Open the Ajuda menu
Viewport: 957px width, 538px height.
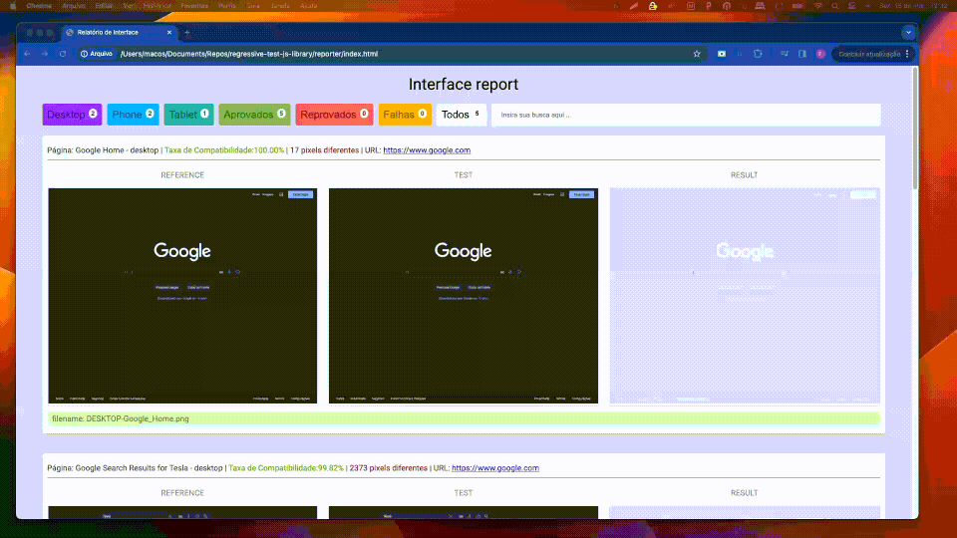click(308, 6)
